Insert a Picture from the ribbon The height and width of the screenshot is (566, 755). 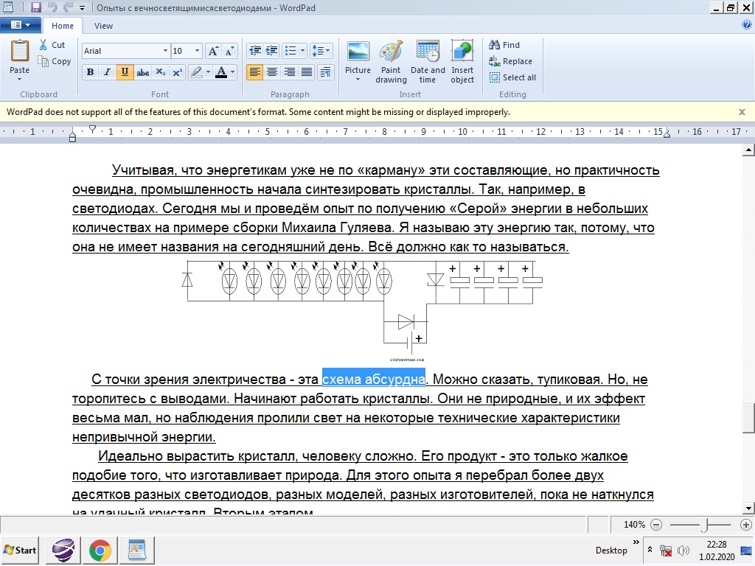coord(358,53)
